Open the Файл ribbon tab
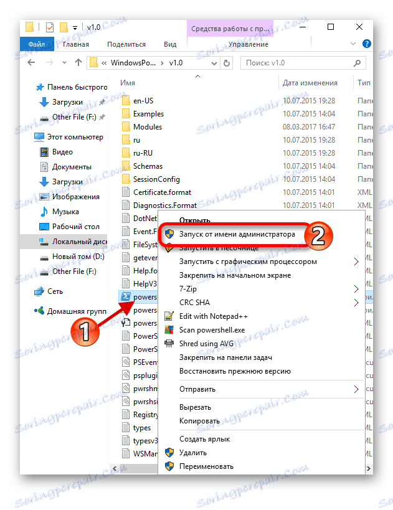 (37, 44)
